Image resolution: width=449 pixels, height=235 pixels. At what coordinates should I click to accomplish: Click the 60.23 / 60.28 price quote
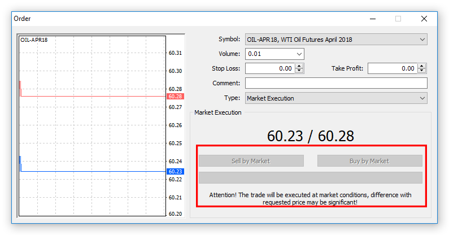311,136
